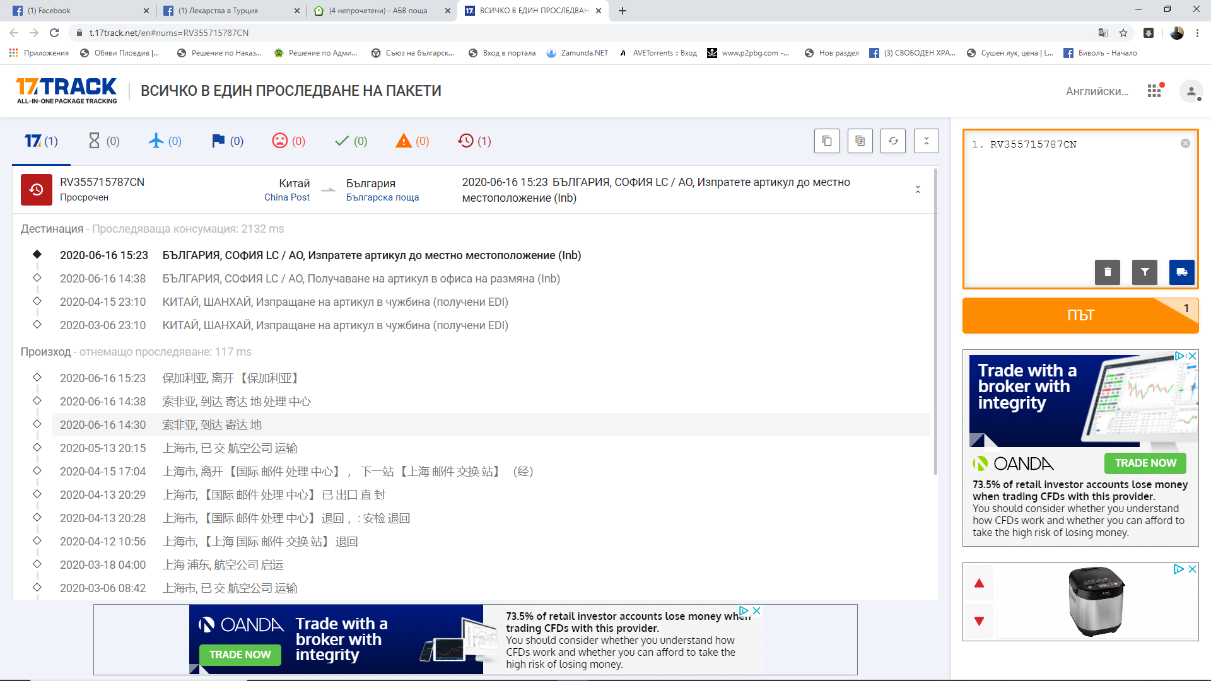1211x681 pixels.
Task: Click the blue truck carrier icon
Action: click(1181, 272)
